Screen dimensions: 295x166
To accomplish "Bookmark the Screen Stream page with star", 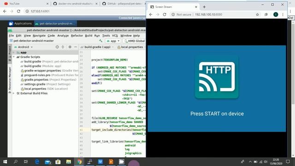I will point(257,14).
